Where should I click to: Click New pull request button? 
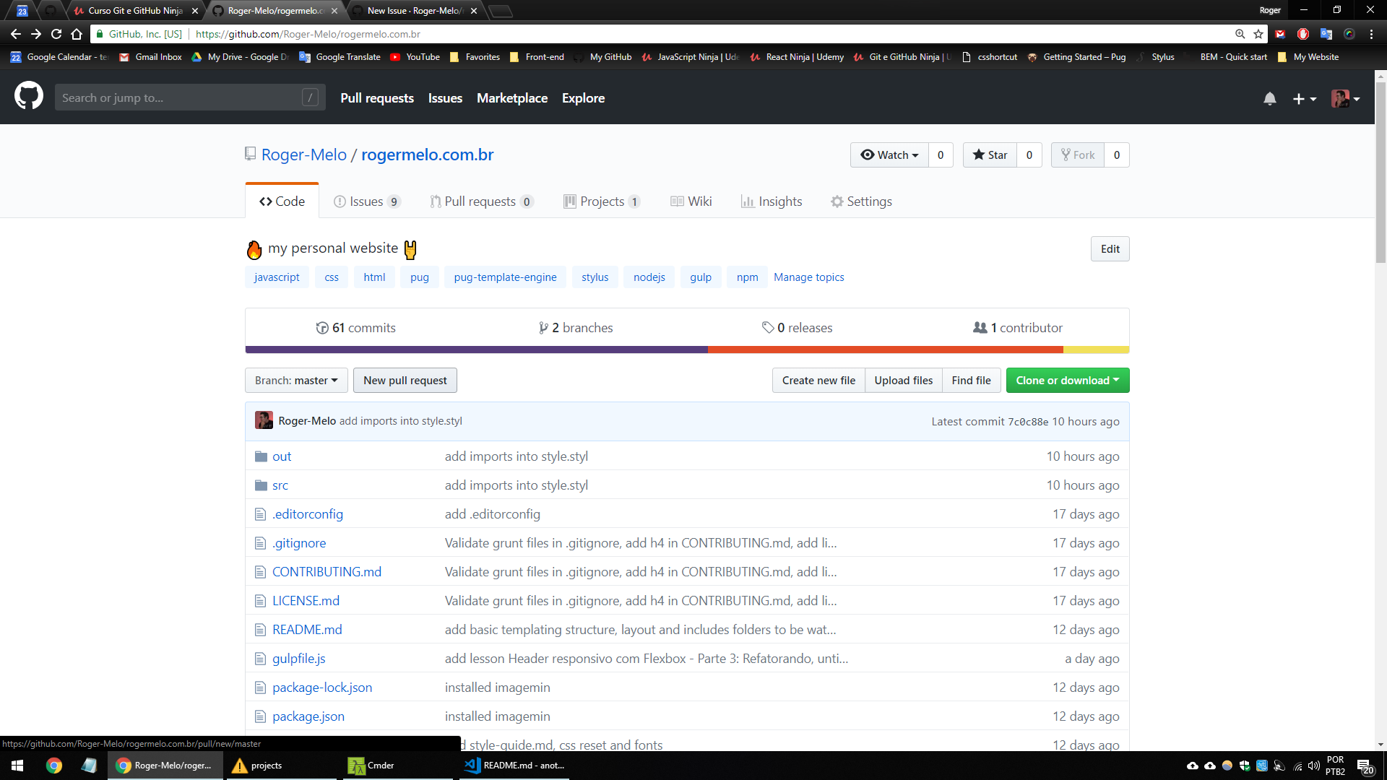coord(405,380)
